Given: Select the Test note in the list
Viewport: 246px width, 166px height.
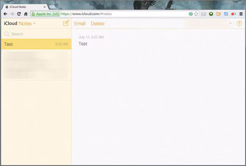Looking at the screenshot, I should click(x=36, y=44).
